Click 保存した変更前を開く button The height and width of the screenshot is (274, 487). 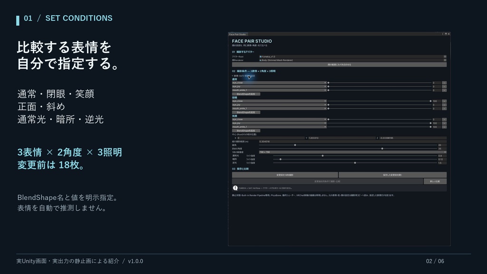[x=392, y=175]
